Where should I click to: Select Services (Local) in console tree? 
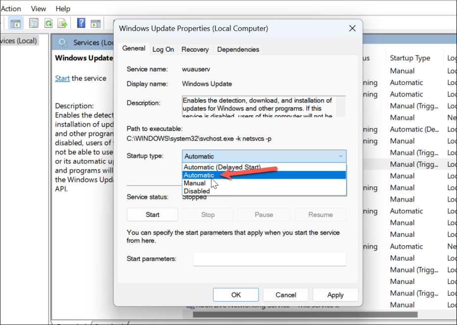pyautogui.click(x=19, y=41)
